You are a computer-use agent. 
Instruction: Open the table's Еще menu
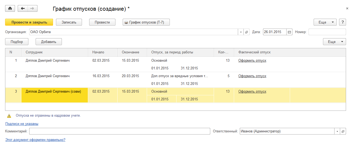[334, 42]
